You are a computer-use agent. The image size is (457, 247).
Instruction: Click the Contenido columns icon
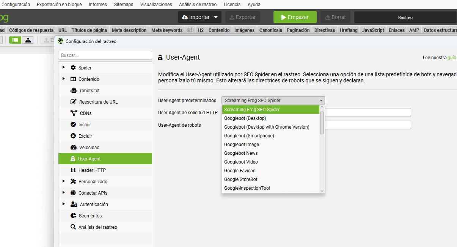[x=73, y=79]
